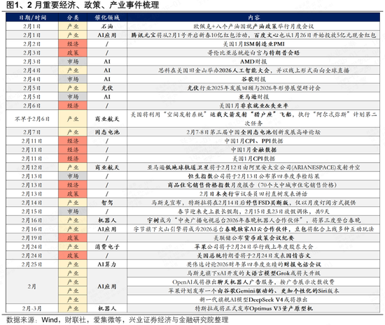385x325 pixels.
Task: Click the 2月15日 date cell
Action: 32,212
